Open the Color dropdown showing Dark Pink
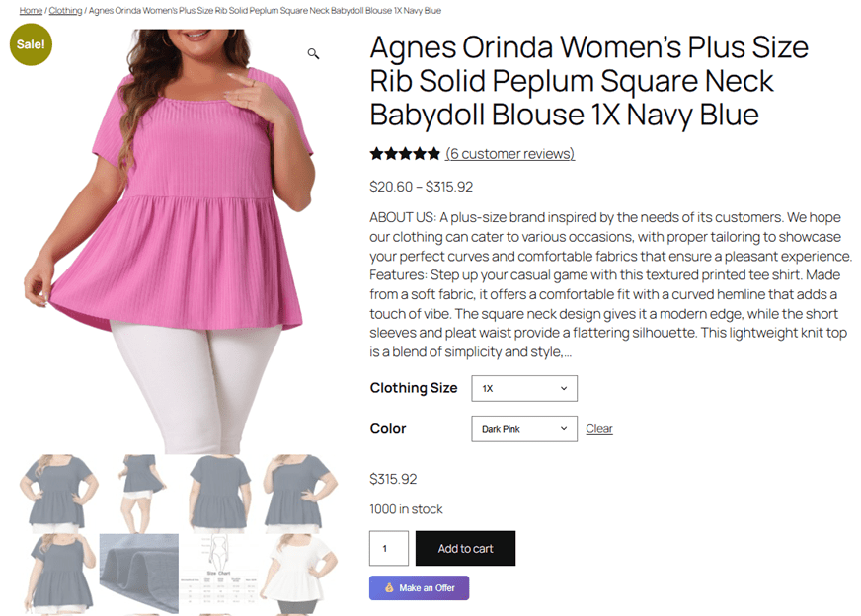The image size is (861, 616). coord(524,428)
